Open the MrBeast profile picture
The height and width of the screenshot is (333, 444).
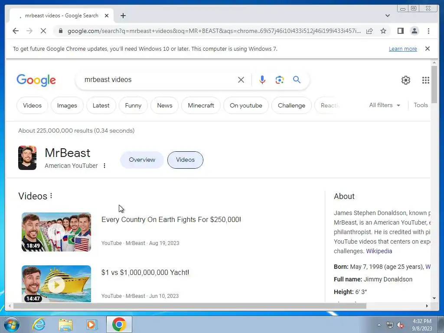(27, 158)
